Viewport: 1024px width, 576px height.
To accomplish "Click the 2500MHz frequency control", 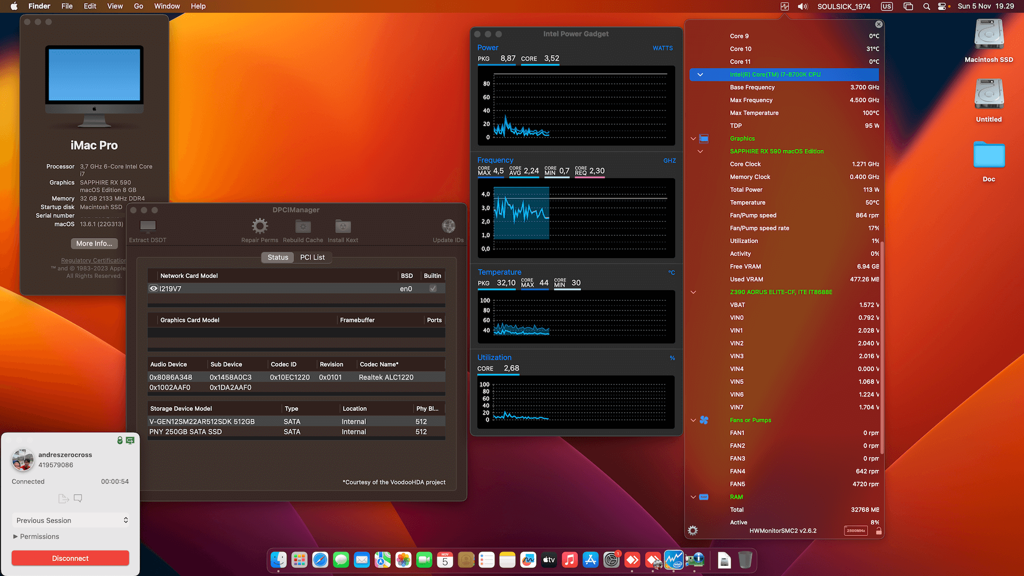I will 856,531.
